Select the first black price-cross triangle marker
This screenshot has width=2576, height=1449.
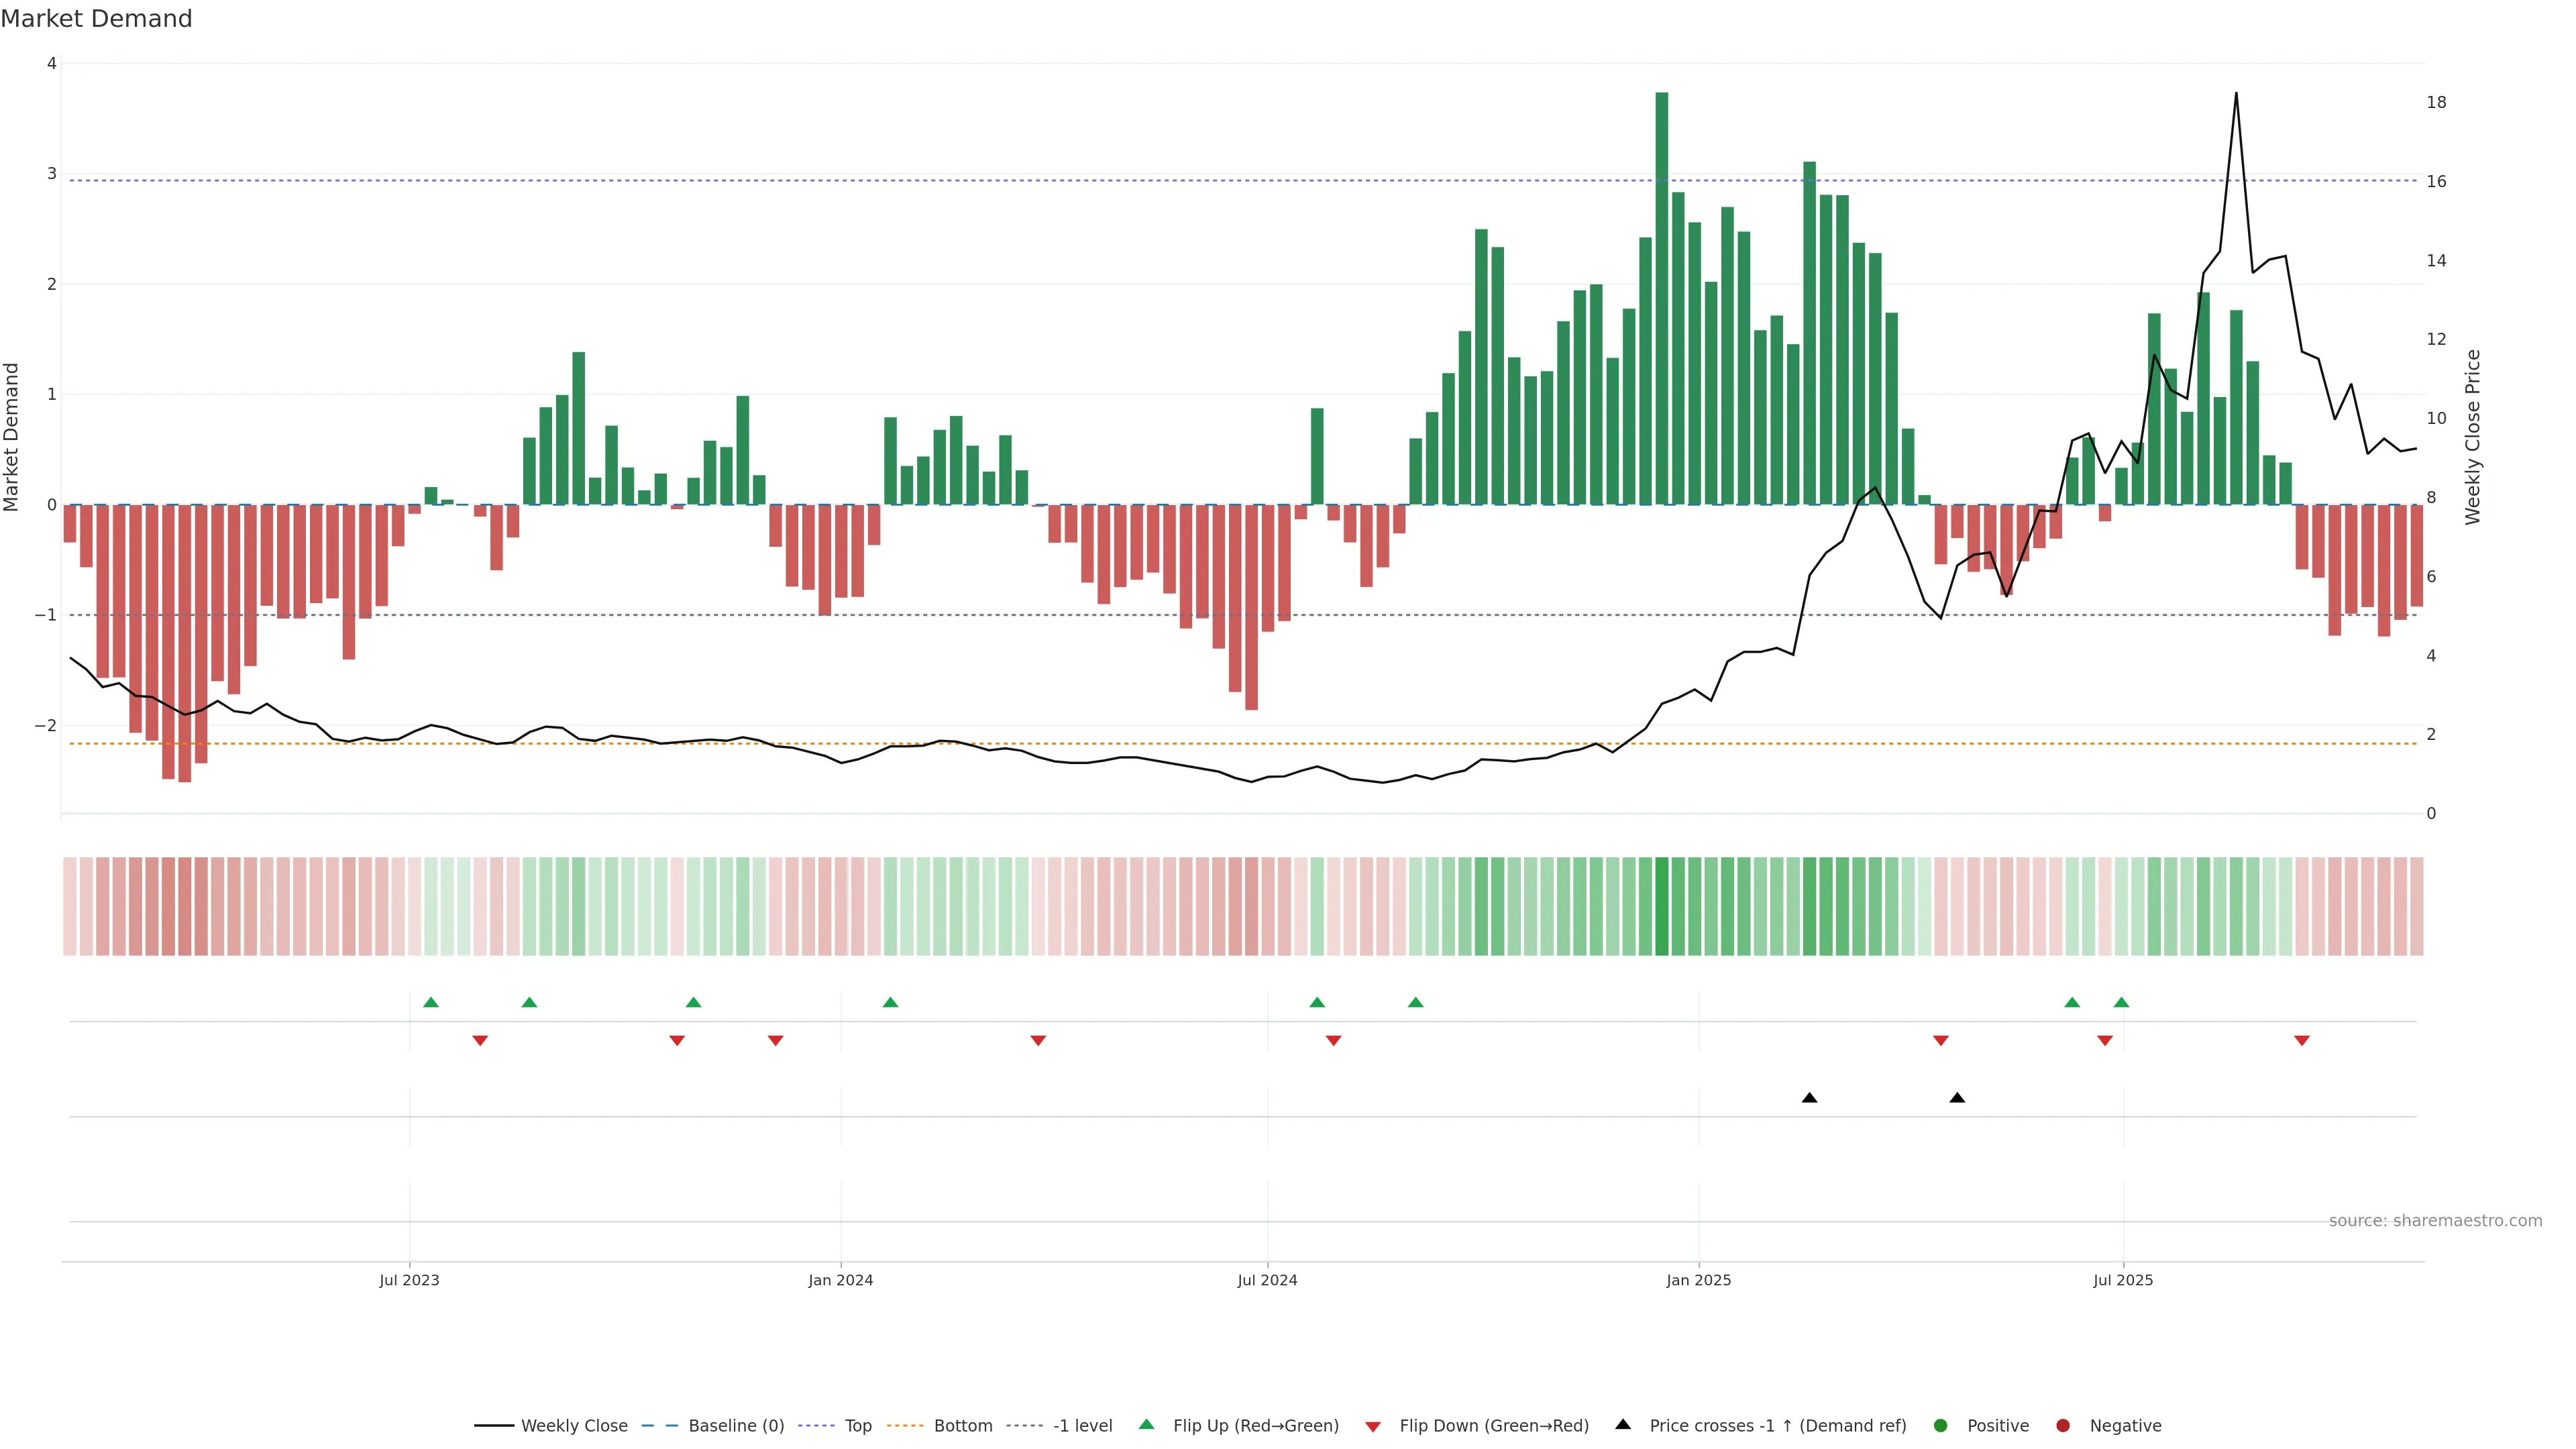click(x=1809, y=1098)
